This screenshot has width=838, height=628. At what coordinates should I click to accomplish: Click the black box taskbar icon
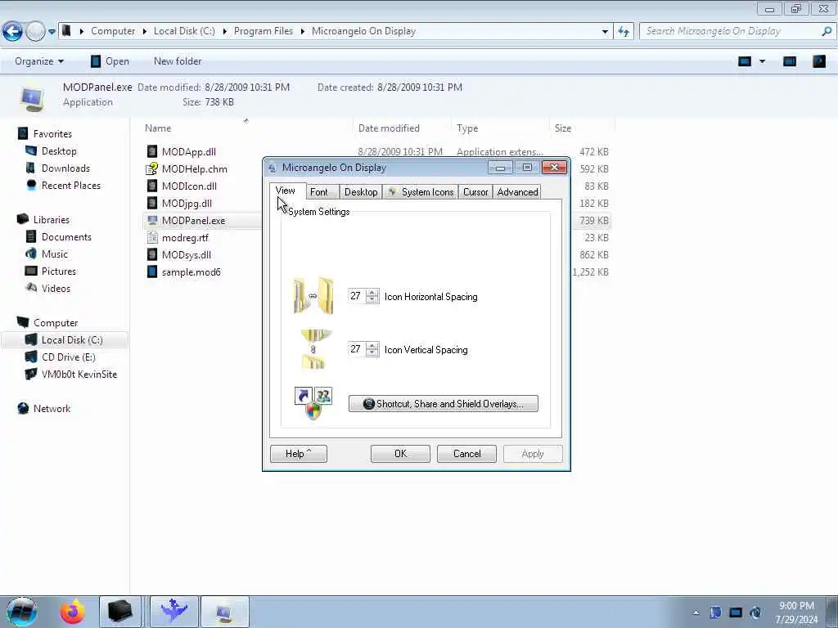click(x=119, y=612)
